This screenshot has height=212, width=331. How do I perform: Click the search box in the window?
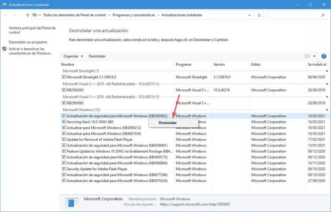[297, 15]
